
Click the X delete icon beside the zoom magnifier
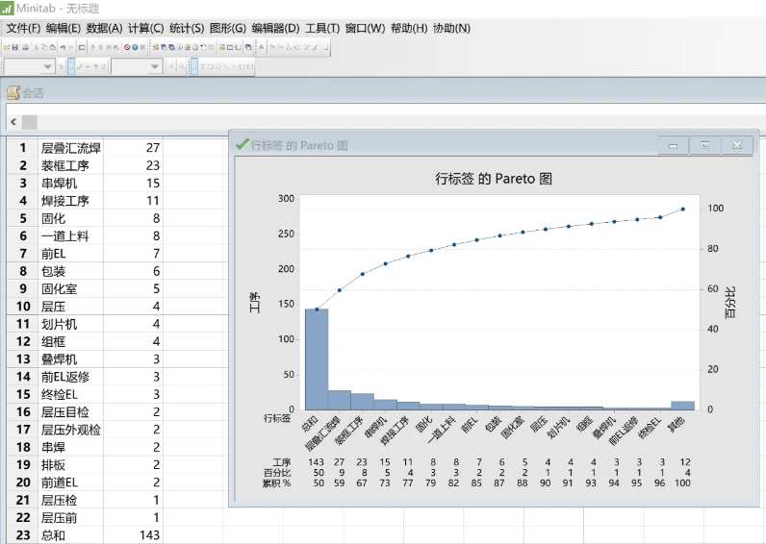point(171,66)
